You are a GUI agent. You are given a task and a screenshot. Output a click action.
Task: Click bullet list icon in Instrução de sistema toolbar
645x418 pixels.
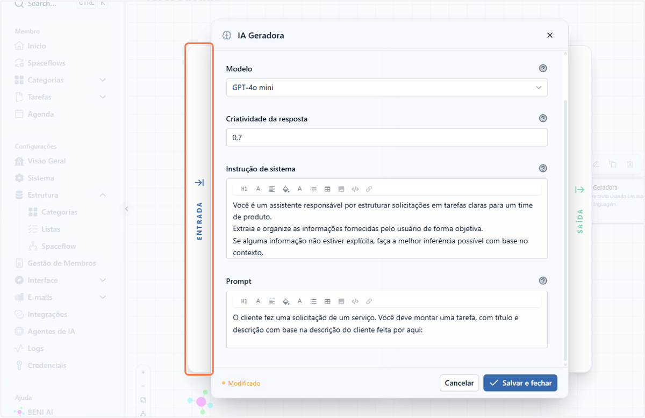[313, 189]
